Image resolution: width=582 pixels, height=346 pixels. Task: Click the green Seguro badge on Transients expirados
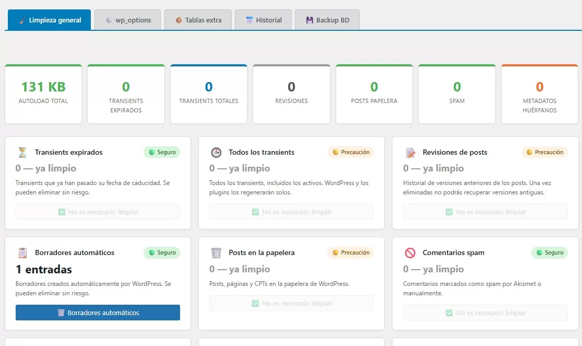162,153
